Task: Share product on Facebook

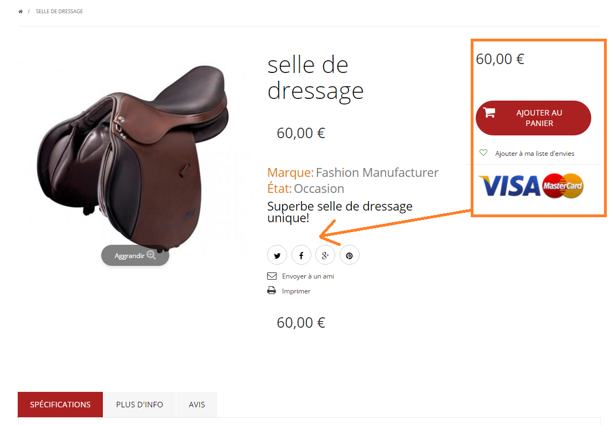Action: tap(301, 255)
